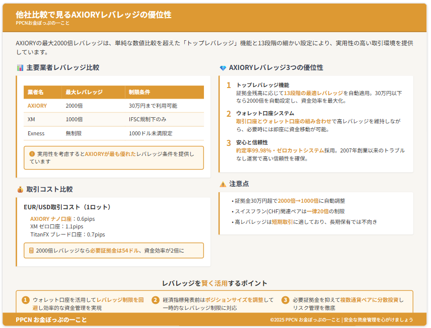Open the orange AXIORY name in the comparison table
The width and height of the screenshot is (431, 328).
[x=37, y=106]
